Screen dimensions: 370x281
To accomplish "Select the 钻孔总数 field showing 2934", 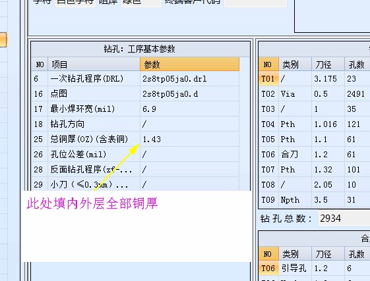I will [x=344, y=218].
